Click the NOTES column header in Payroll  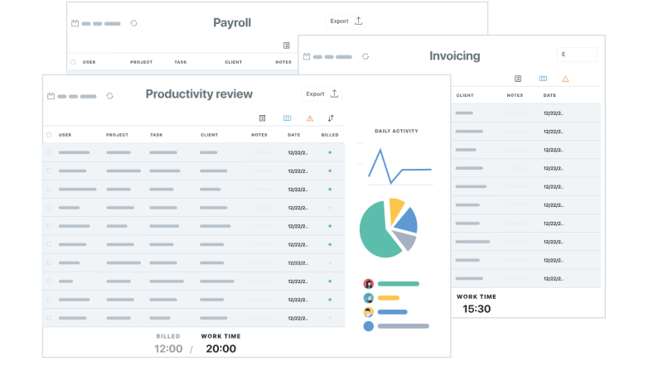283,62
